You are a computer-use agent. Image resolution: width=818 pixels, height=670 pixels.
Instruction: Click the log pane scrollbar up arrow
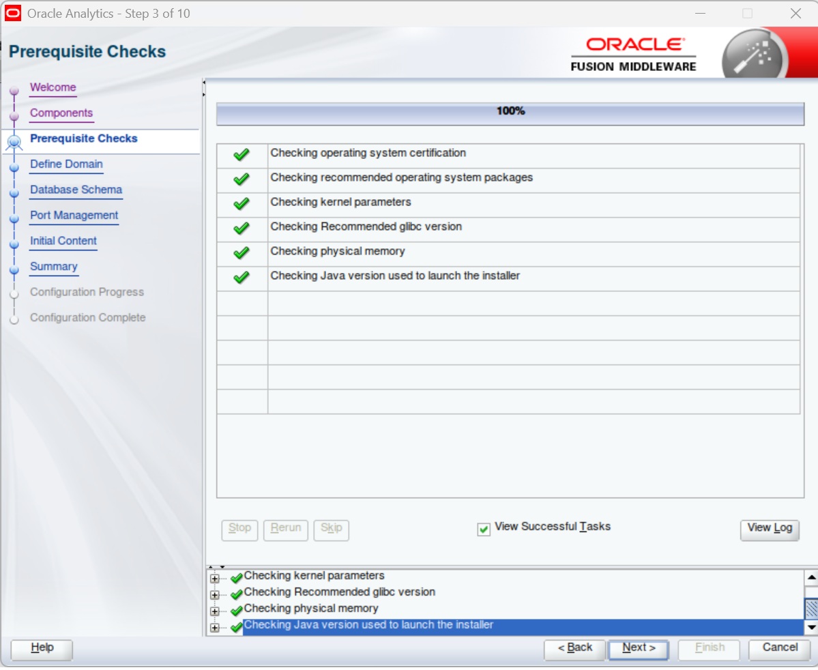click(x=811, y=577)
